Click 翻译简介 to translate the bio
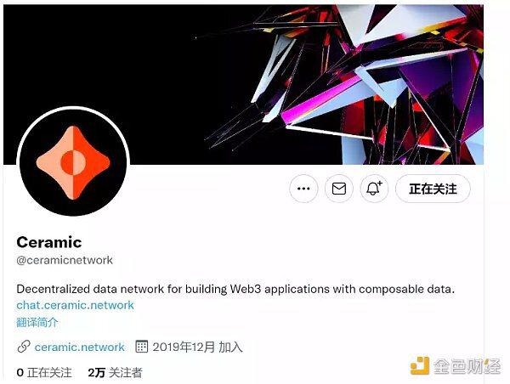 pos(37,323)
